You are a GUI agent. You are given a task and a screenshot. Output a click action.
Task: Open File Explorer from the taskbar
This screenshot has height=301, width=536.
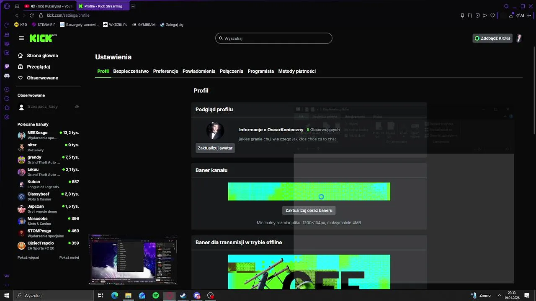(128, 296)
